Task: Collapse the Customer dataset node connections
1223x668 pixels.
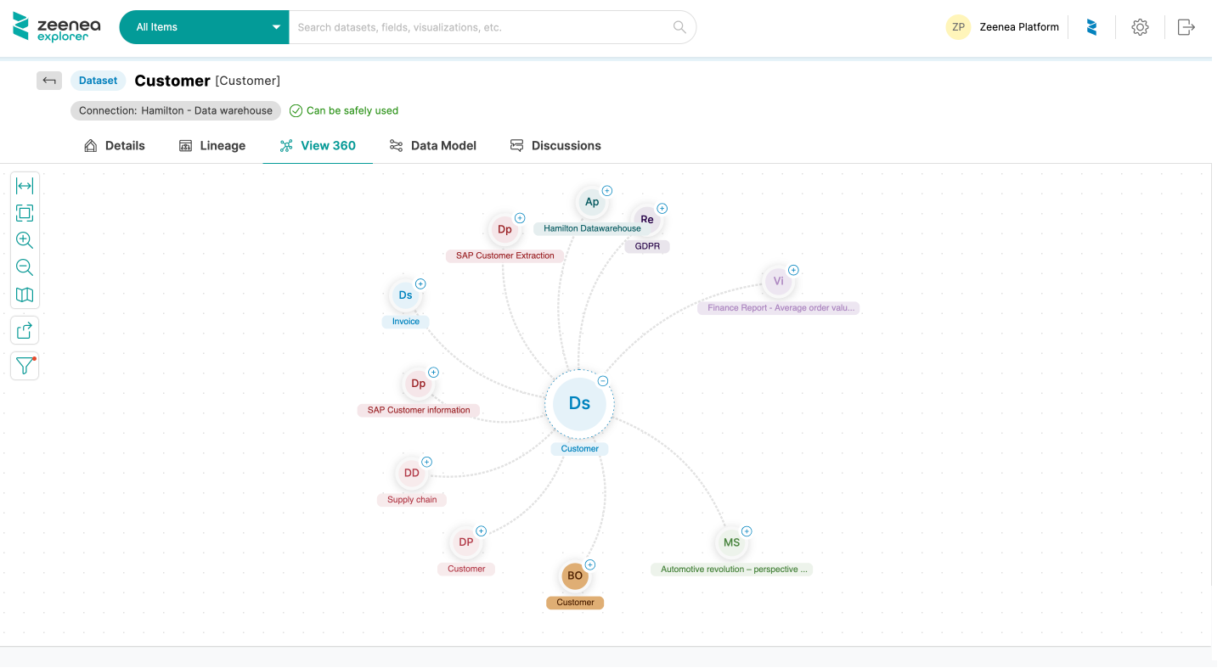Action: [x=603, y=381]
